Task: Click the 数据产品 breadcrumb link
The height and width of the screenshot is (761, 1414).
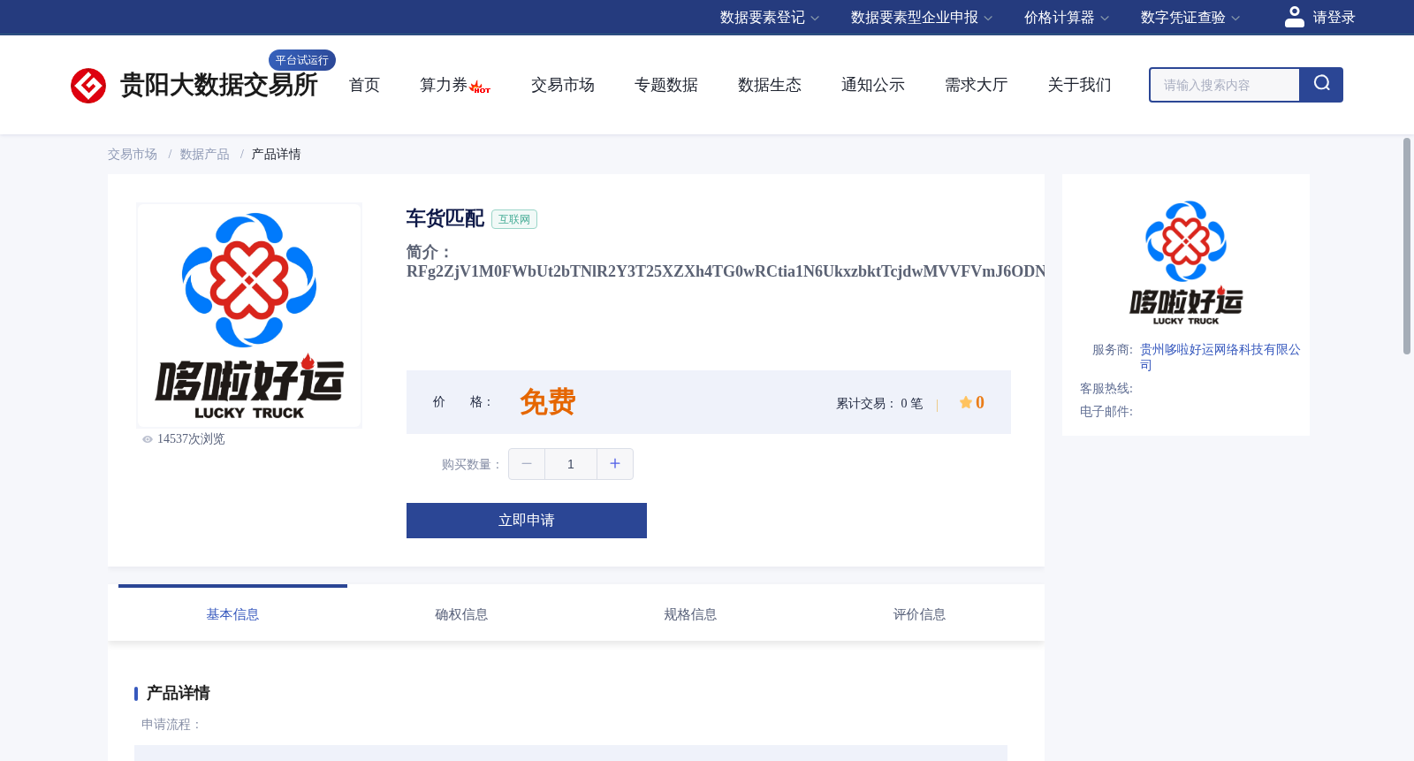Action: click(x=205, y=155)
